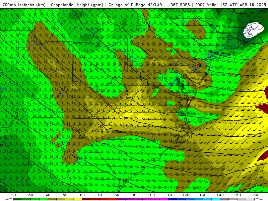The height and width of the screenshot is (201, 268).
Task: Pick the dark red swatch right of 60
Action: click(x=86, y=199)
